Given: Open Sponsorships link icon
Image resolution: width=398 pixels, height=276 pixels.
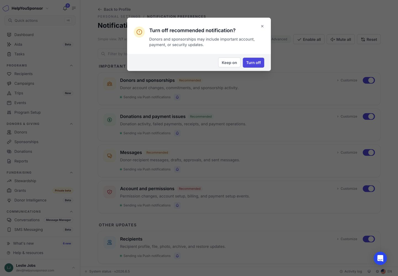Looking at the screenshot, I should [x=9, y=142].
